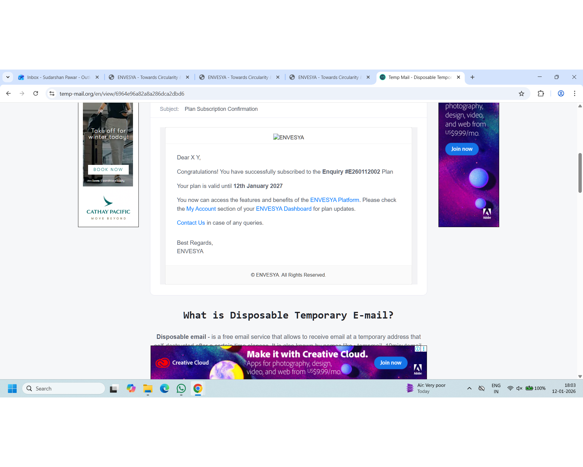Viewport: 583px width, 467px height.
Task: Open WhatsApp from the taskbar
Action: [181, 388]
